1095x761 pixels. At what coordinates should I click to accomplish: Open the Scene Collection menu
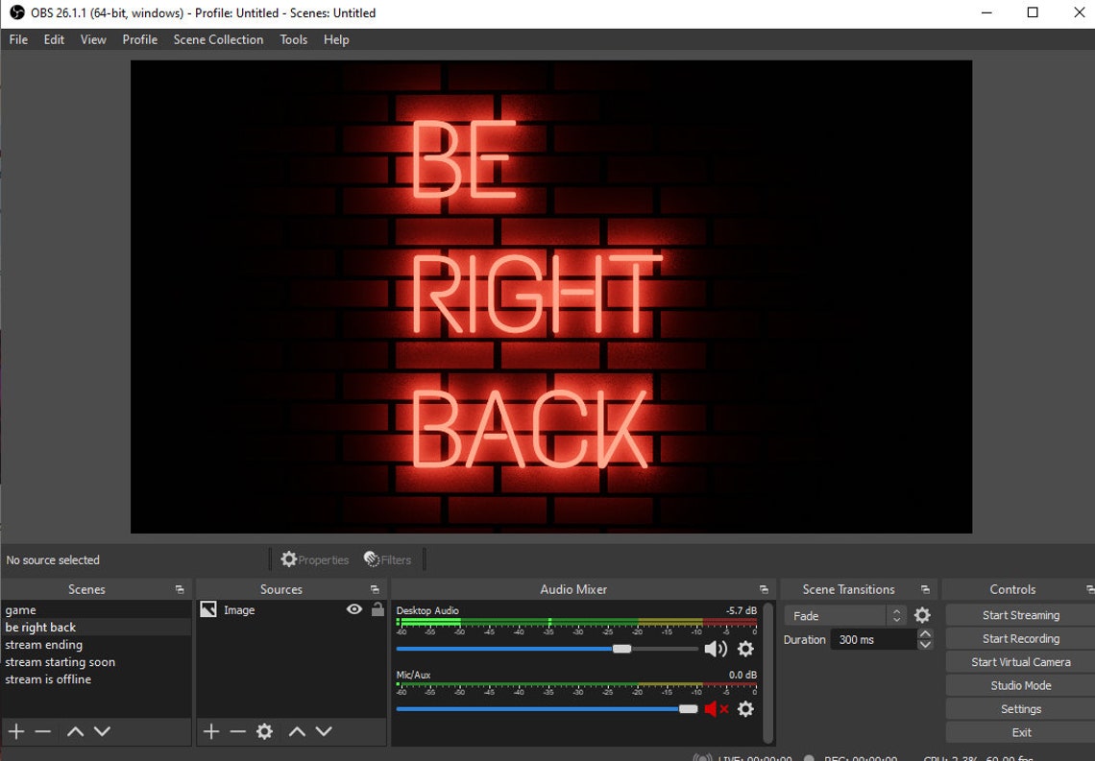pyautogui.click(x=218, y=39)
